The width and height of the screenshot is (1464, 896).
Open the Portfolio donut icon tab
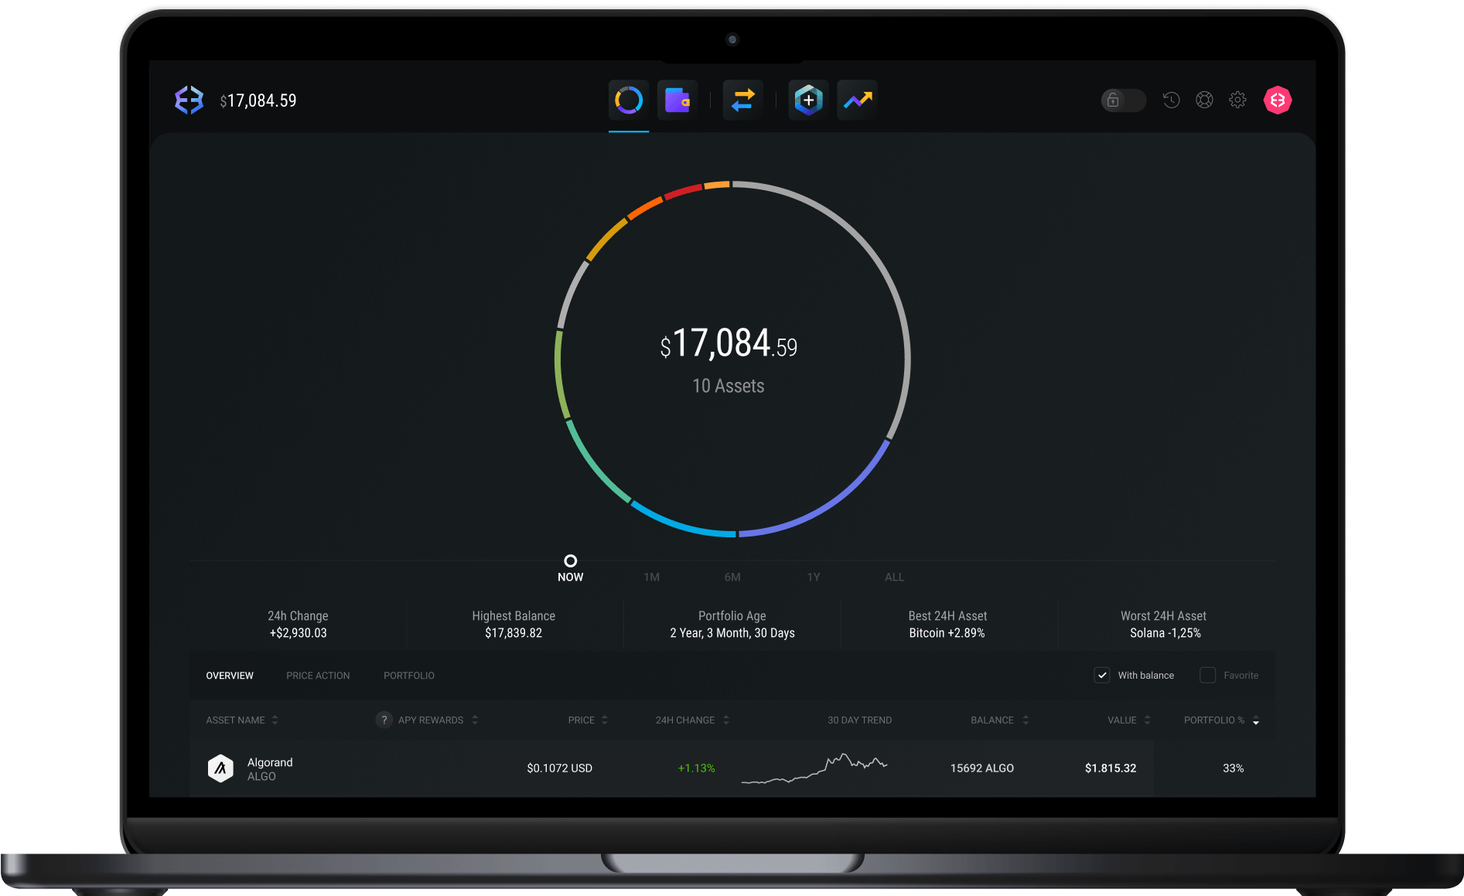click(628, 100)
